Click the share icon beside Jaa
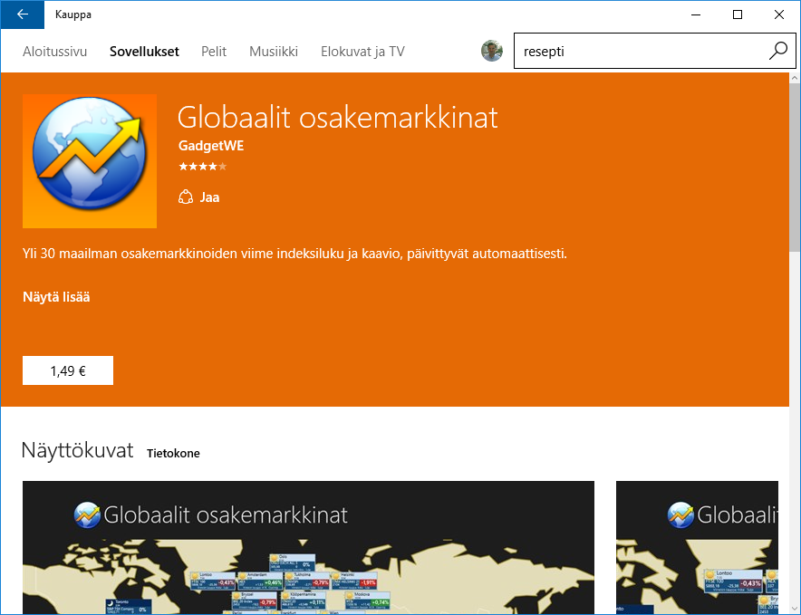 coord(187,197)
